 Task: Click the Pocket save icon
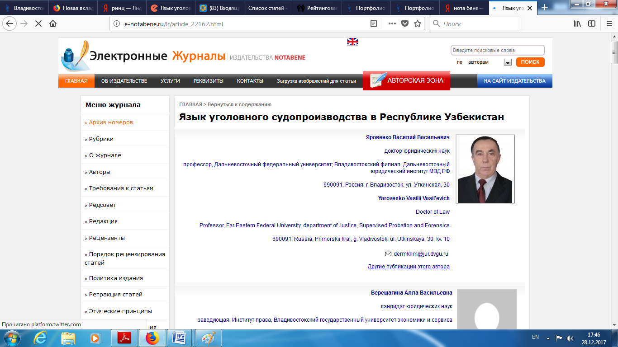coord(405,24)
